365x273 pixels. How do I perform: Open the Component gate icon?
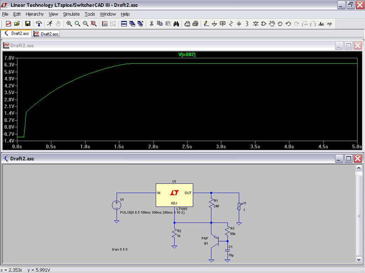tap(264, 24)
